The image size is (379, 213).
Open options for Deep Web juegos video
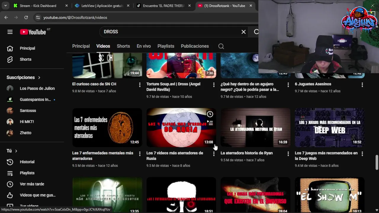(362, 154)
